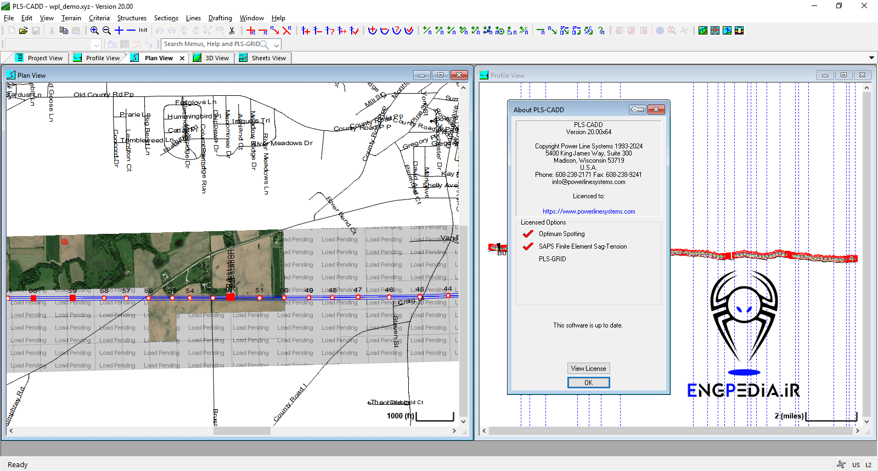Click the structure query question mark icon
The width and height of the screenshot is (878, 471).
click(330, 31)
